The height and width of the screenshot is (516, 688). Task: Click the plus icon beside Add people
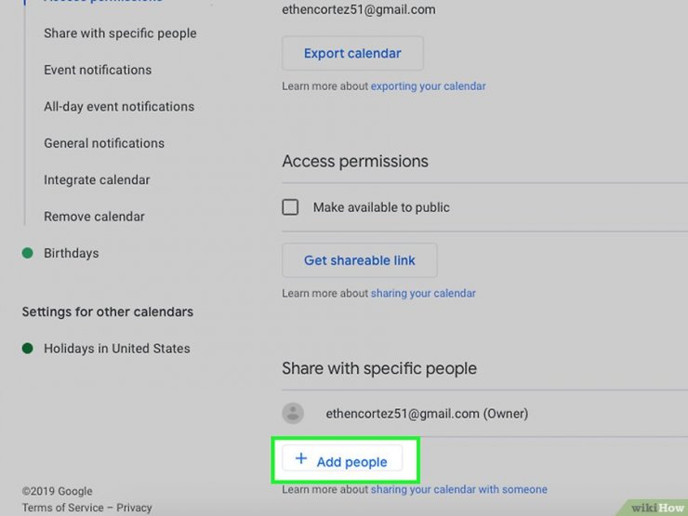tap(301, 458)
